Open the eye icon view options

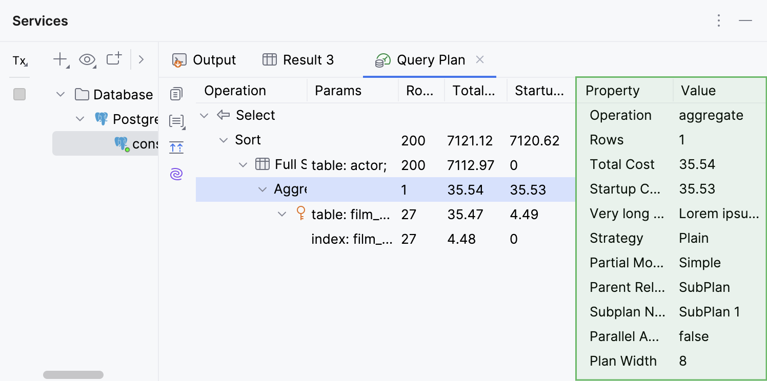coord(87,59)
